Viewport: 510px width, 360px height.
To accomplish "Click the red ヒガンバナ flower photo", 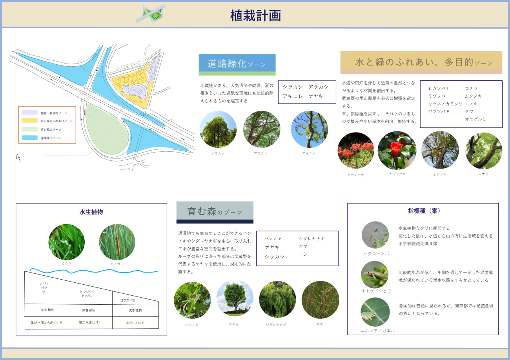I will tap(355, 151).
